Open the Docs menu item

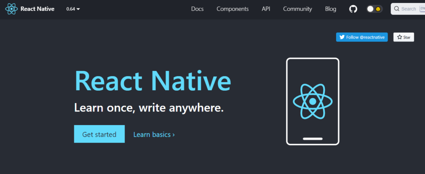[197, 9]
